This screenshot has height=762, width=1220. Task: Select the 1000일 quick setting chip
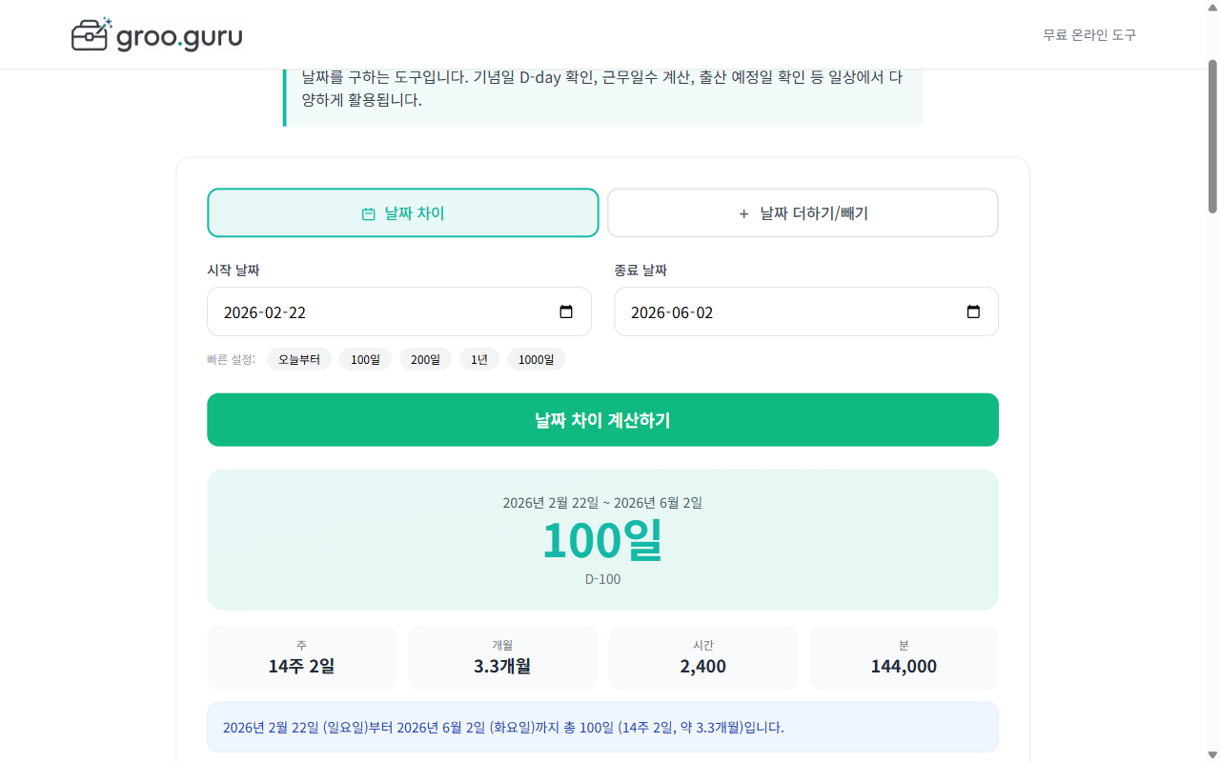click(536, 359)
